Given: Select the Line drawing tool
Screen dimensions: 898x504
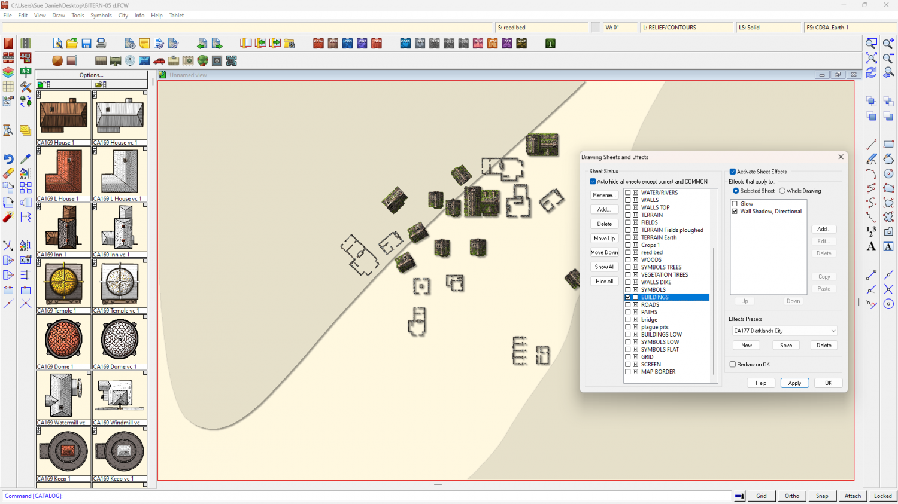Looking at the screenshot, I should (x=872, y=145).
